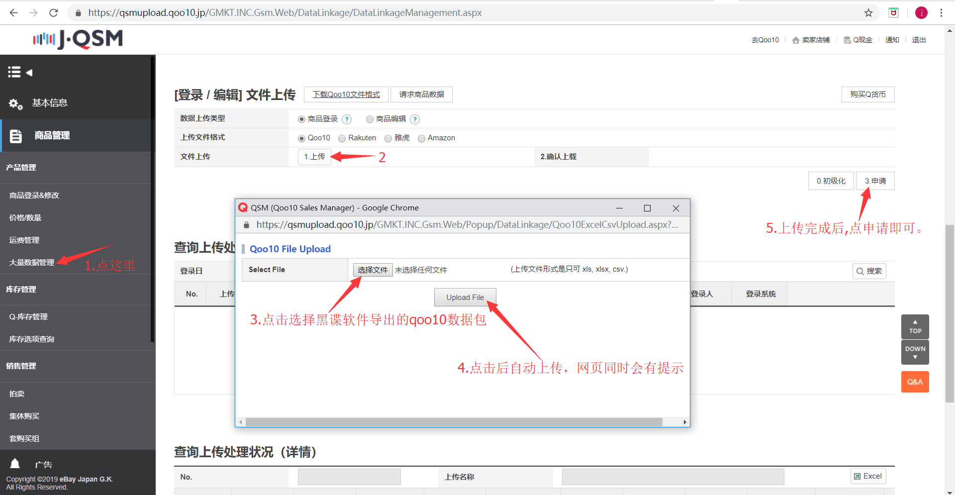Viewport: 955px width, 495px height.
Task: Click the browser forward arrow
Action: point(33,13)
